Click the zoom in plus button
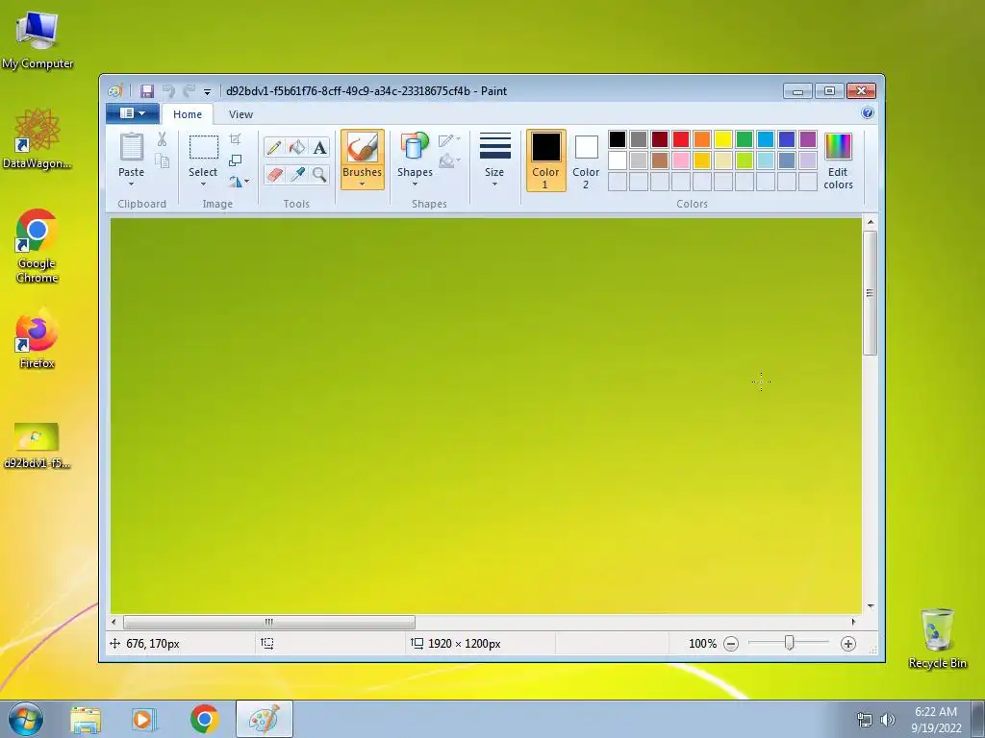This screenshot has width=985, height=738. (848, 644)
